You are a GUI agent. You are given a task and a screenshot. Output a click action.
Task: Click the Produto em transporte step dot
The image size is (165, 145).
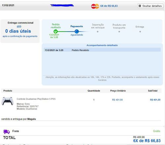pos(119,32)
